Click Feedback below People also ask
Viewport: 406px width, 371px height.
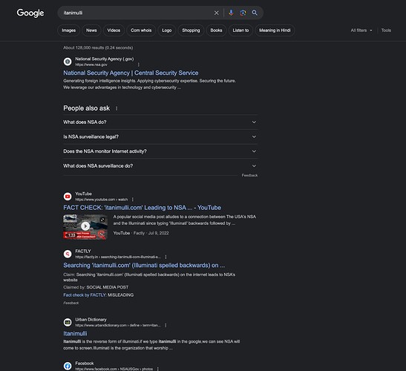[249, 175]
